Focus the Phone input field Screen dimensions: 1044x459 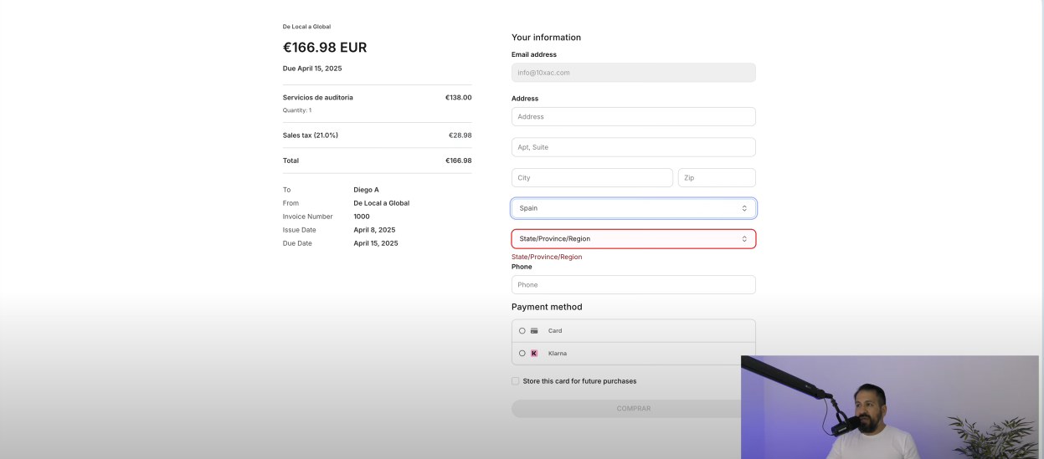coord(633,285)
